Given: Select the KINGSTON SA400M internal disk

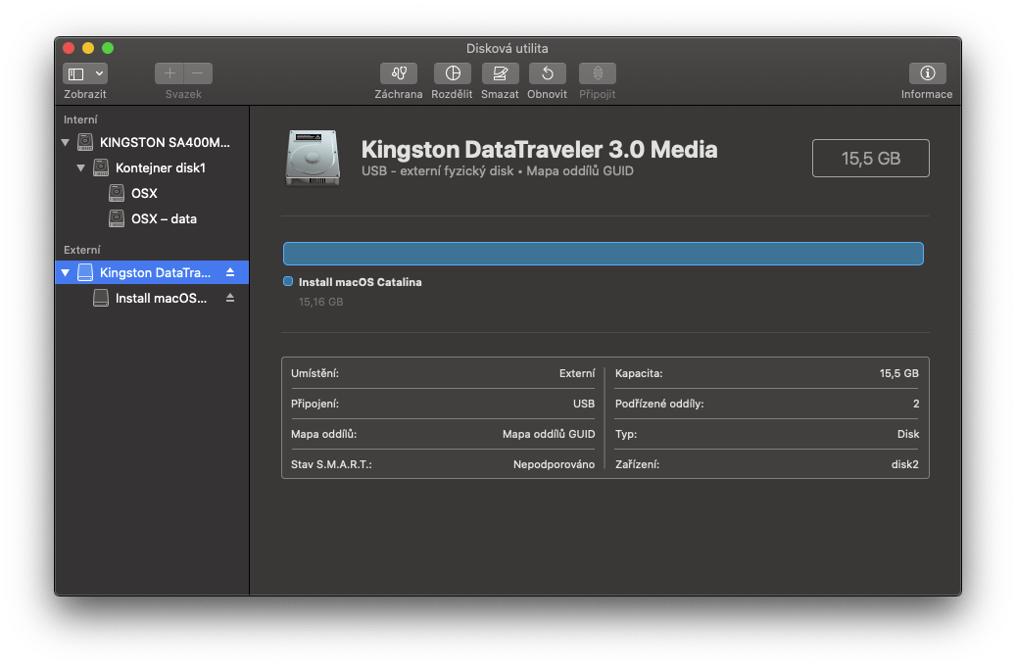Looking at the screenshot, I should [x=152, y=143].
